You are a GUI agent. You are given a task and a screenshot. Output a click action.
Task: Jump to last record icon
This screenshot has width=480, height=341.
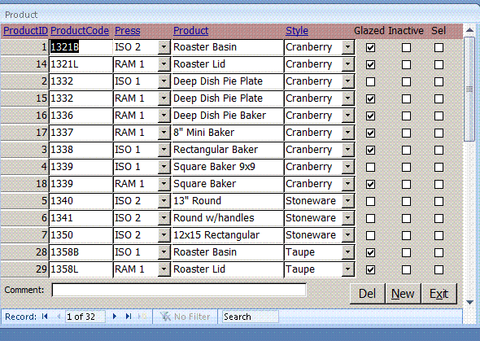pos(129,317)
